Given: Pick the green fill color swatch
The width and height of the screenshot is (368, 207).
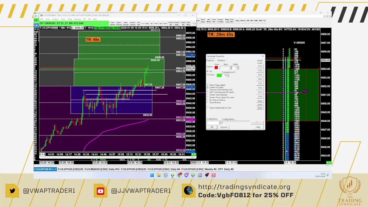Looking at the screenshot, I should click(x=219, y=75).
